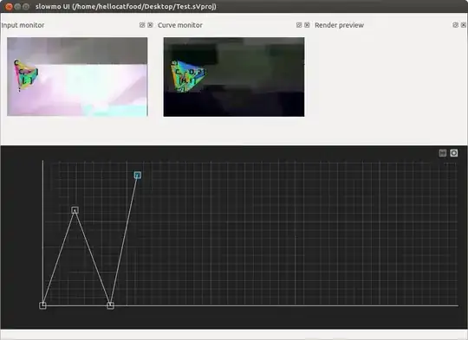The image size is (468, 340).
Task: Float the Render preview panel
Action: 456,25
